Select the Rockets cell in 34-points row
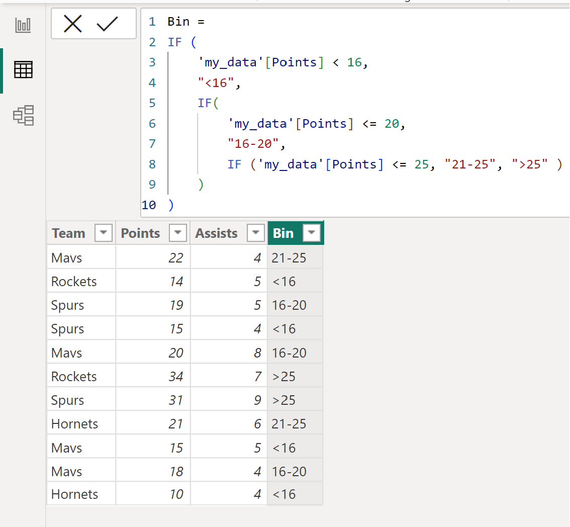The width and height of the screenshot is (570, 527). (81, 376)
